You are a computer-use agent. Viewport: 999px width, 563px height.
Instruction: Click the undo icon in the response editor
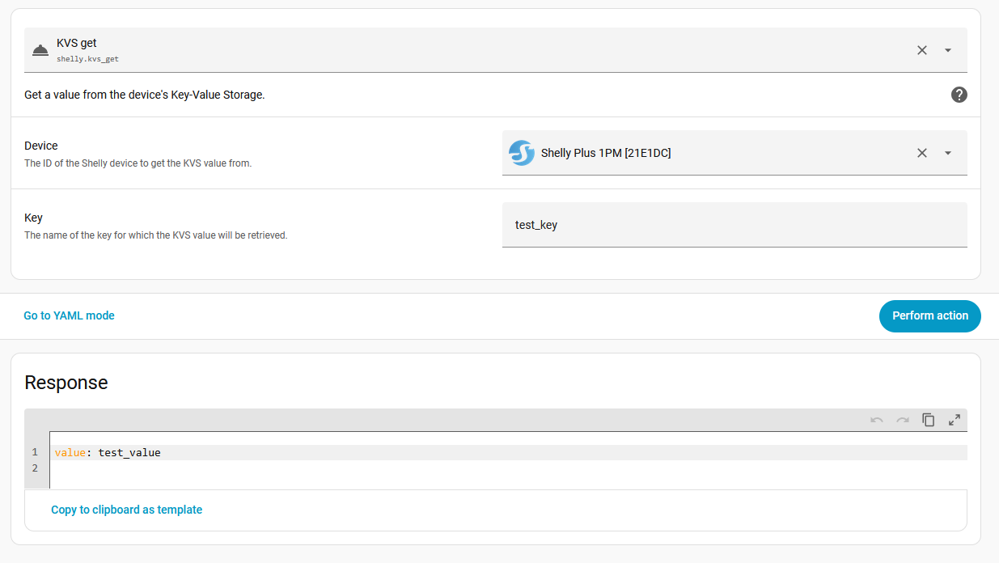click(876, 420)
